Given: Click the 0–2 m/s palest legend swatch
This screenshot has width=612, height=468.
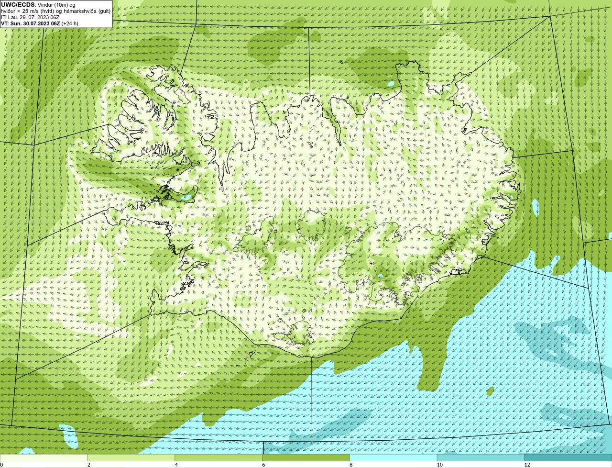Looking at the screenshot, I should pyautogui.click(x=44, y=457).
